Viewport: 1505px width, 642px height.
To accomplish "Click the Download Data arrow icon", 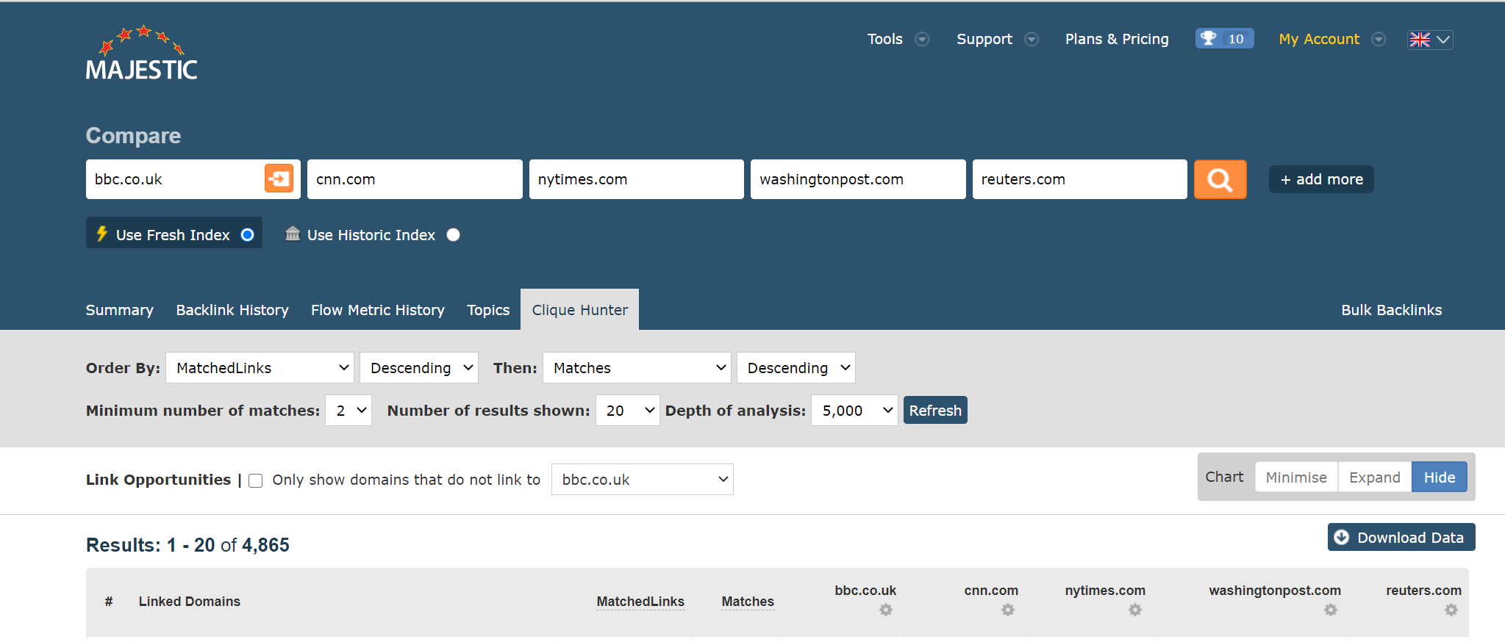I will coord(1342,537).
